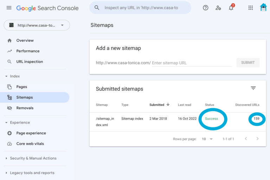Click the account avatar house icon

point(263,7)
